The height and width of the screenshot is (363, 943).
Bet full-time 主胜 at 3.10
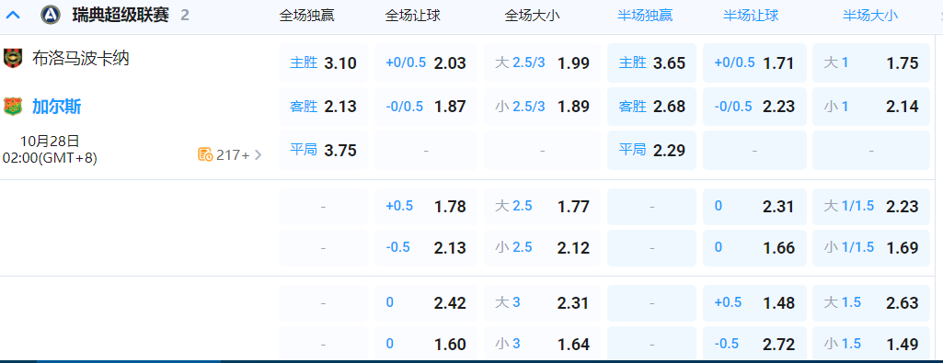(x=324, y=63)
